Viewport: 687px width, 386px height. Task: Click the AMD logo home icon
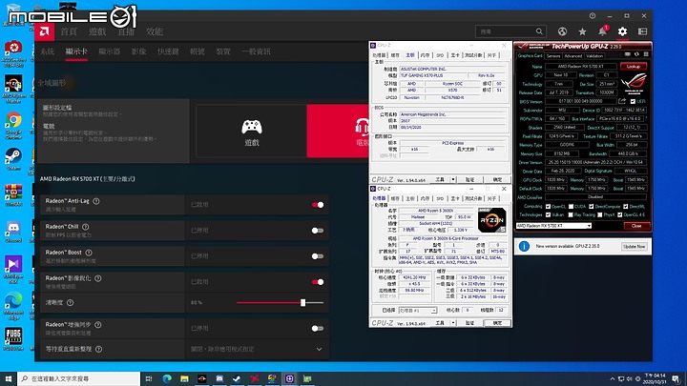coord(44,31)
